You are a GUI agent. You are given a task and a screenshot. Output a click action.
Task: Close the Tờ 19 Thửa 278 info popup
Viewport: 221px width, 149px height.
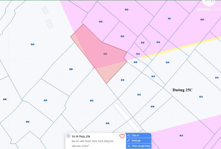pos(68,136)
